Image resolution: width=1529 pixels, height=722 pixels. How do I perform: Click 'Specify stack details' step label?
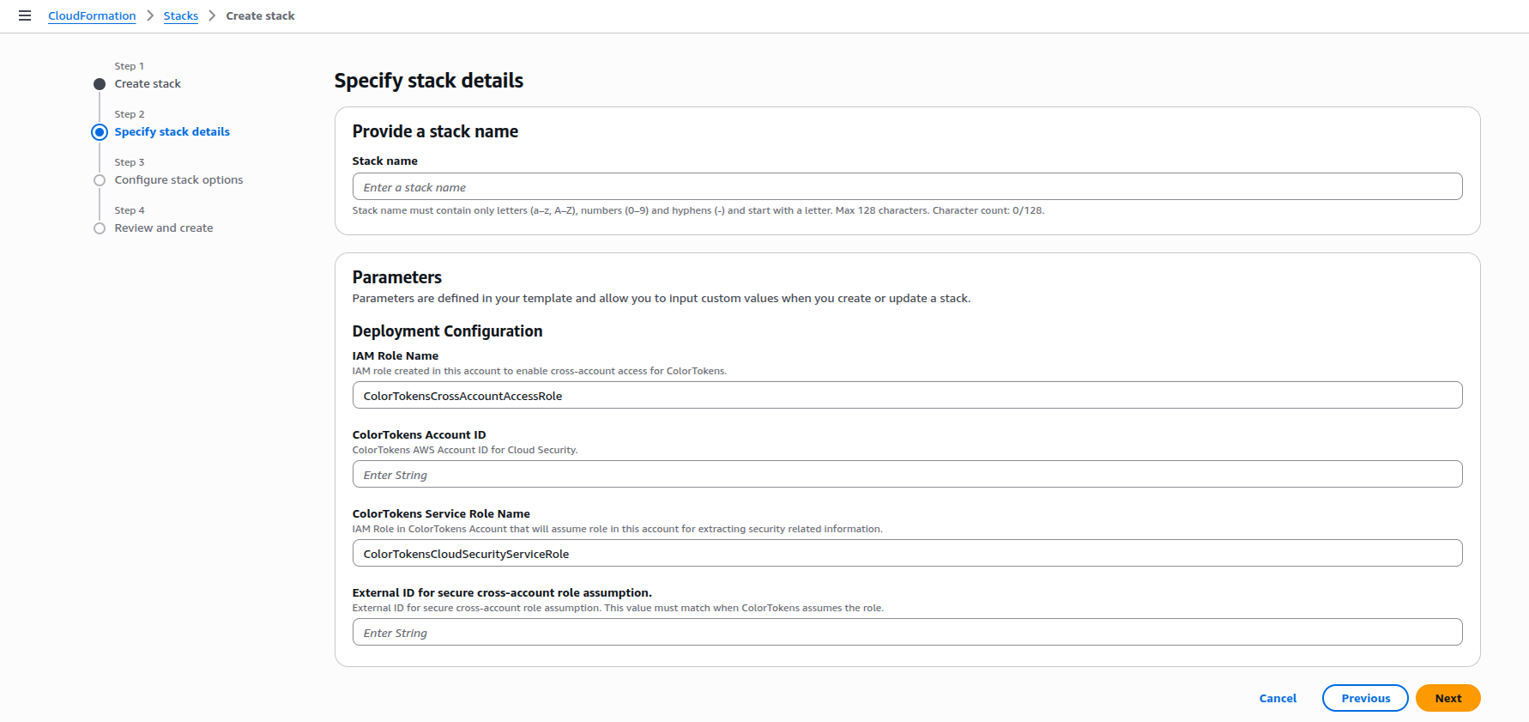click(172, 132)
